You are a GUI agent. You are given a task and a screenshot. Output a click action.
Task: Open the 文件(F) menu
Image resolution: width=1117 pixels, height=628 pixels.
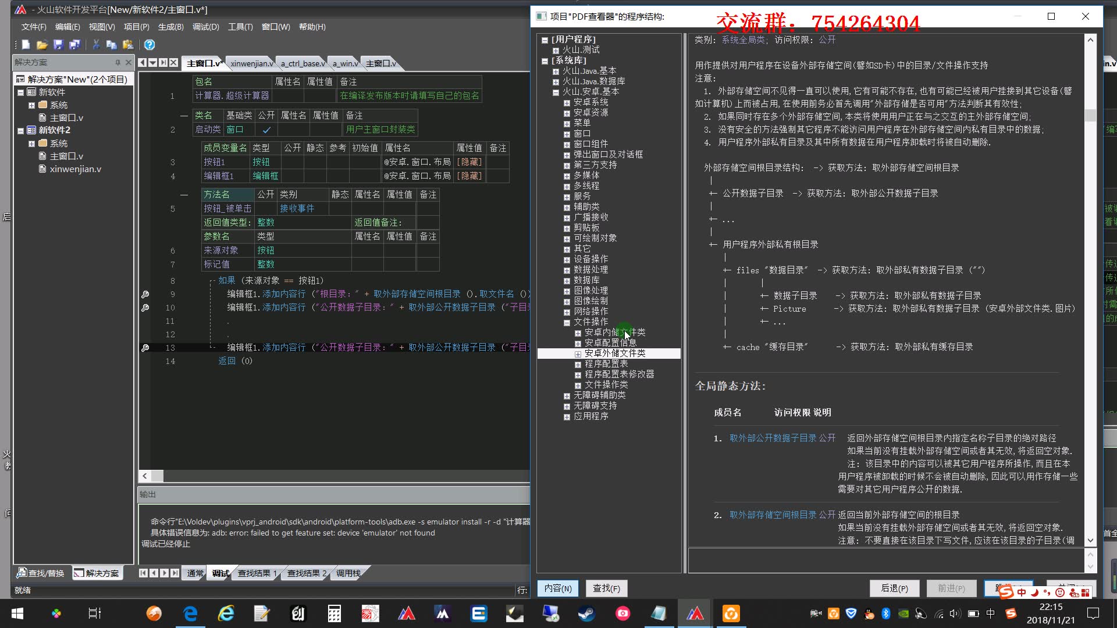pyautogui.click(x=34, y=27)
